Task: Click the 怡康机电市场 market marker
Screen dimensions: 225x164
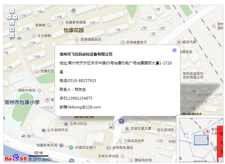Action: point(61,145)
